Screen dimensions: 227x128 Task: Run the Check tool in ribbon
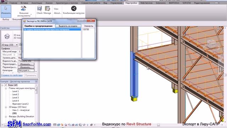(x=39, y=10)
